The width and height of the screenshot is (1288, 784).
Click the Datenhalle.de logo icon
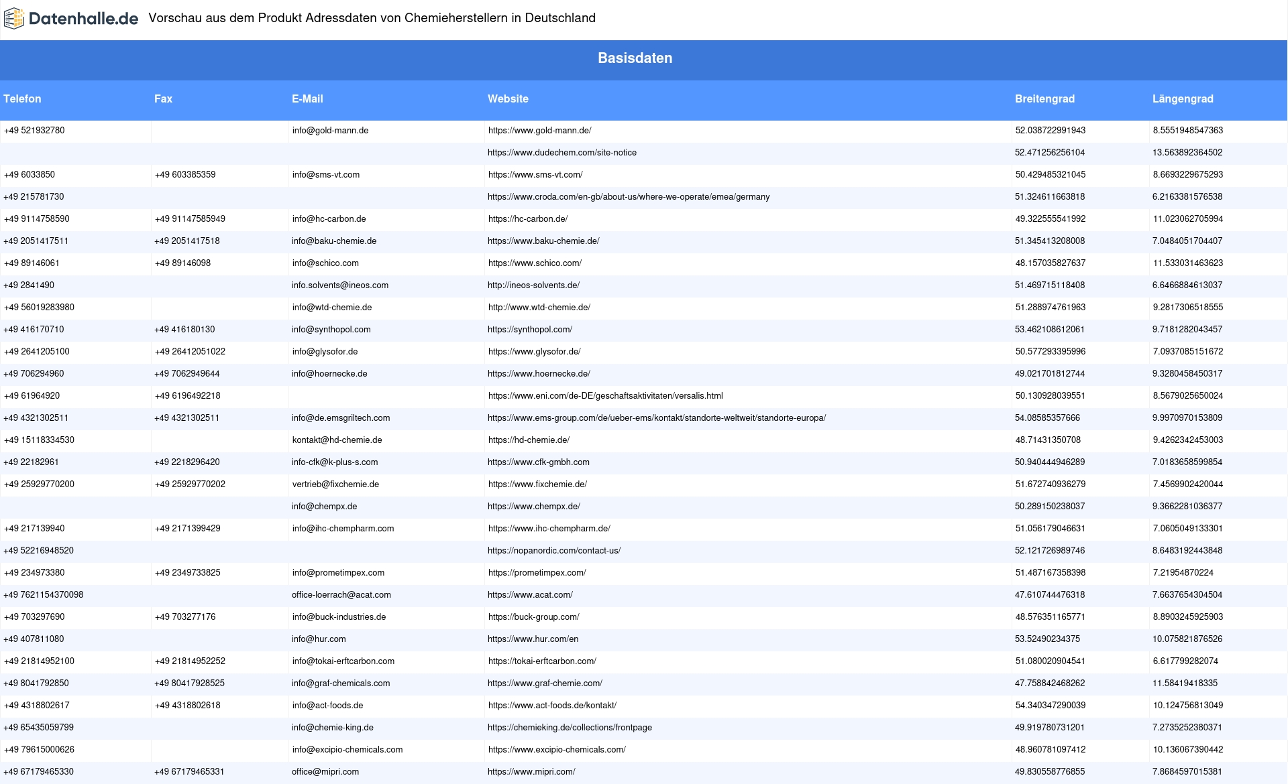pos(14,19)
